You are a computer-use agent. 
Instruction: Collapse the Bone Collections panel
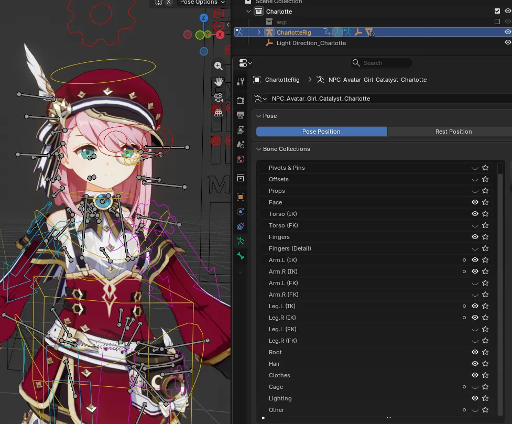(x=258, y=149)
